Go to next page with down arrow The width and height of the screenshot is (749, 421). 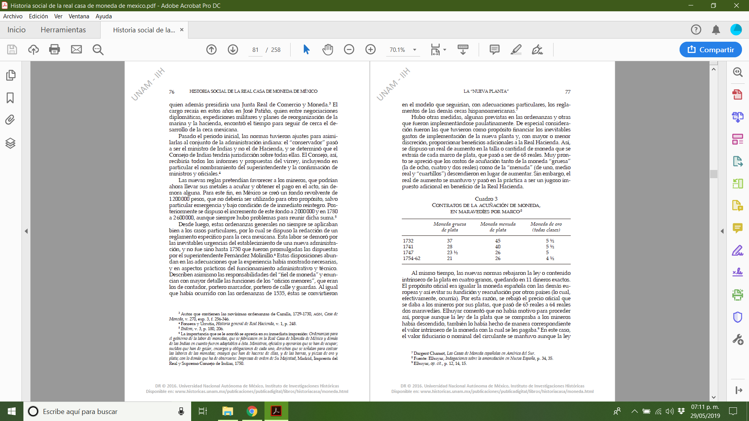(233, 50)
